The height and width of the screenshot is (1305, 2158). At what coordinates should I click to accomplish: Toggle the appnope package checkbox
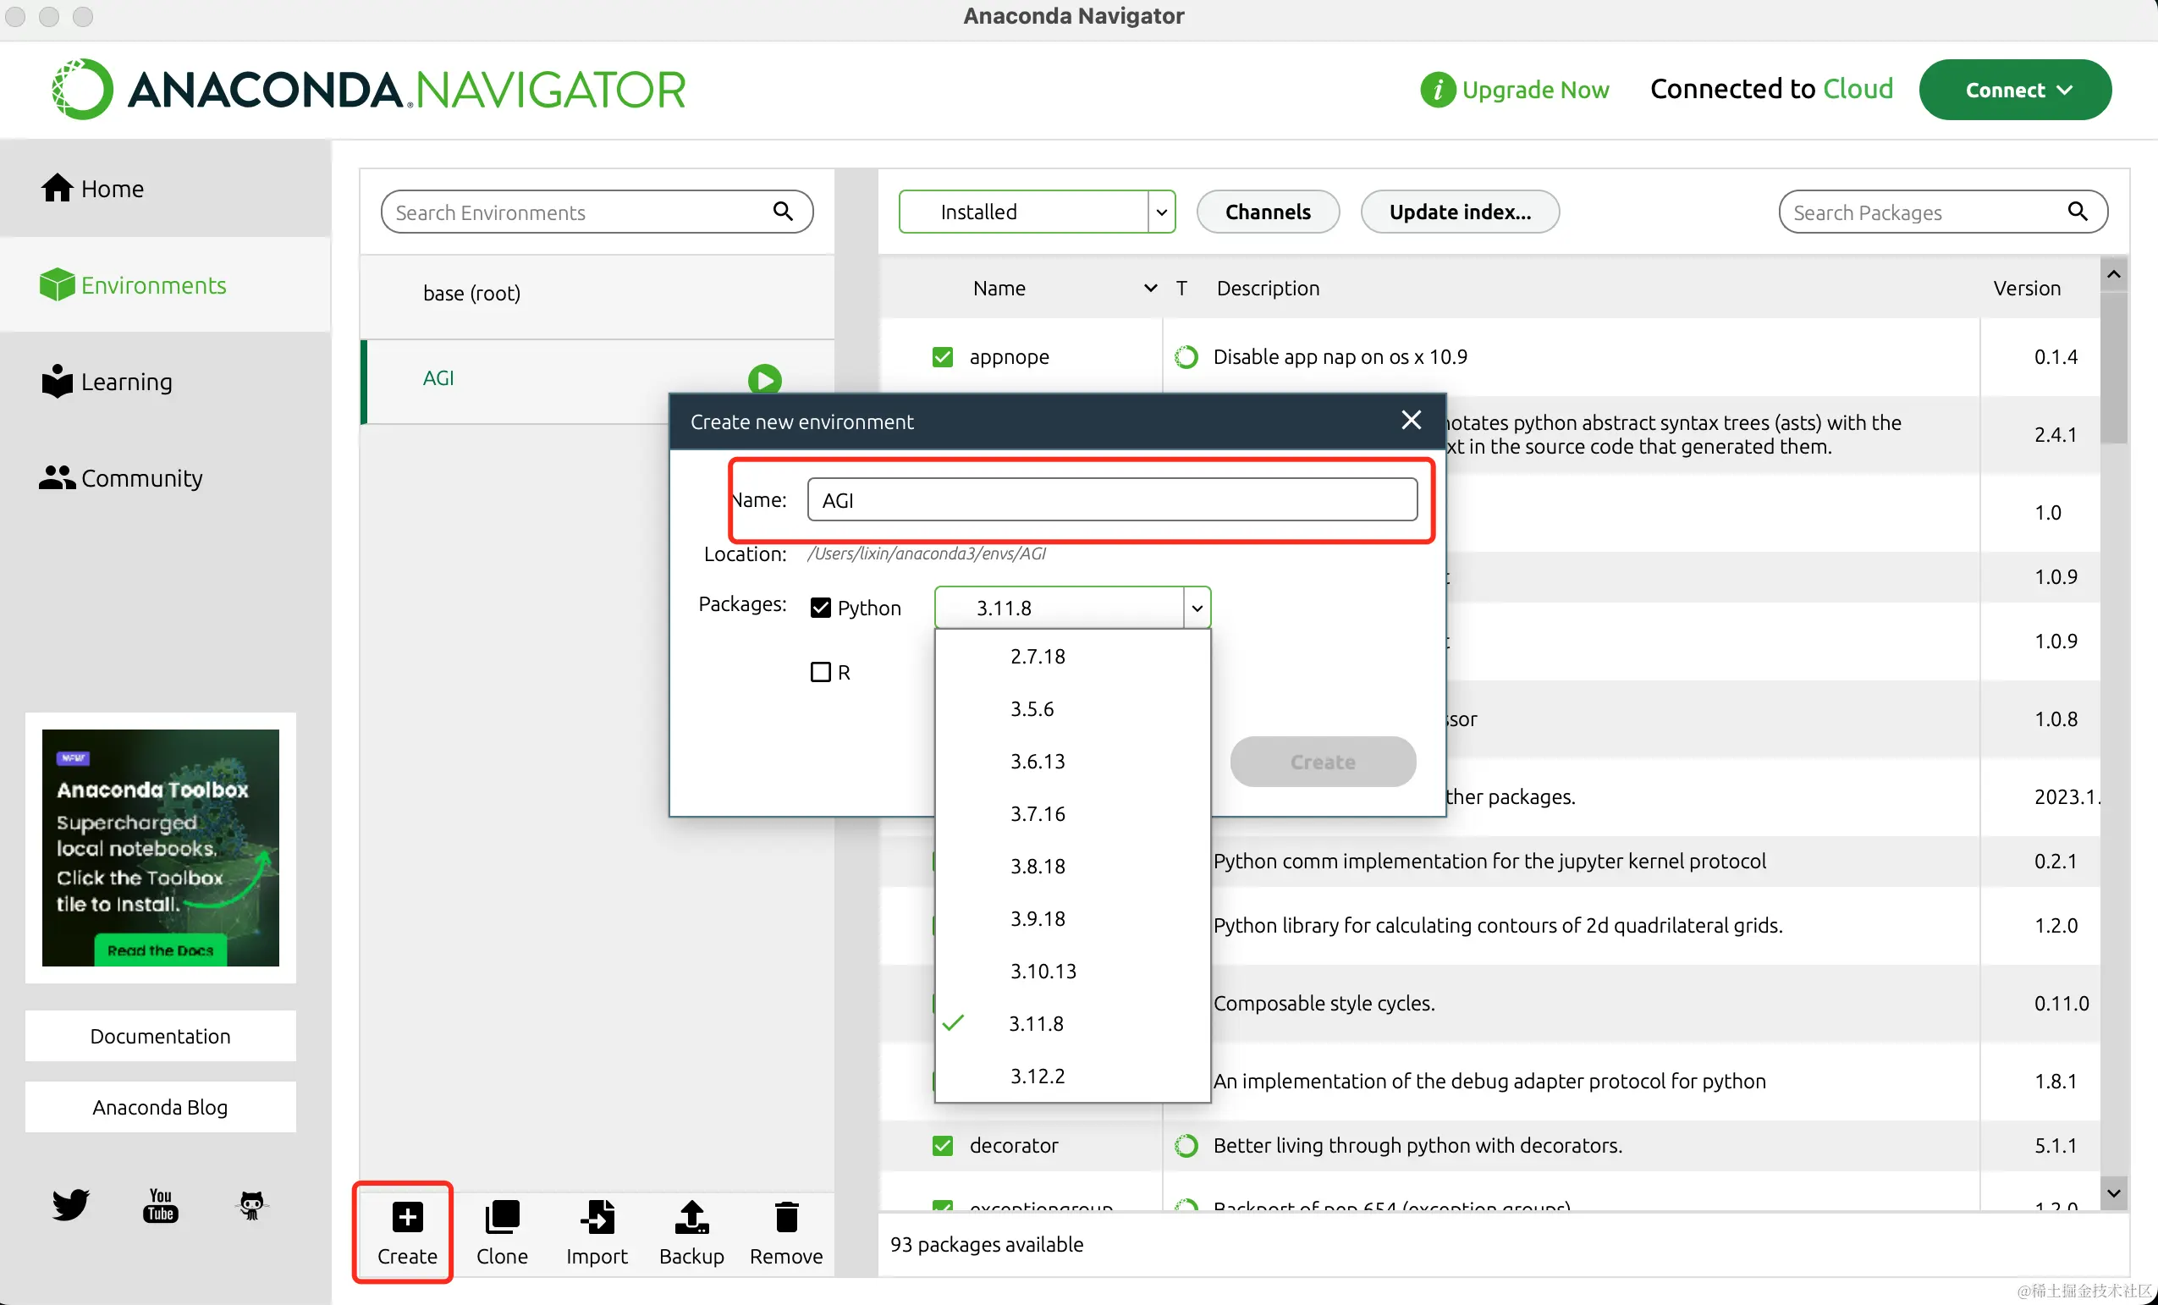[x=943, y=356]
